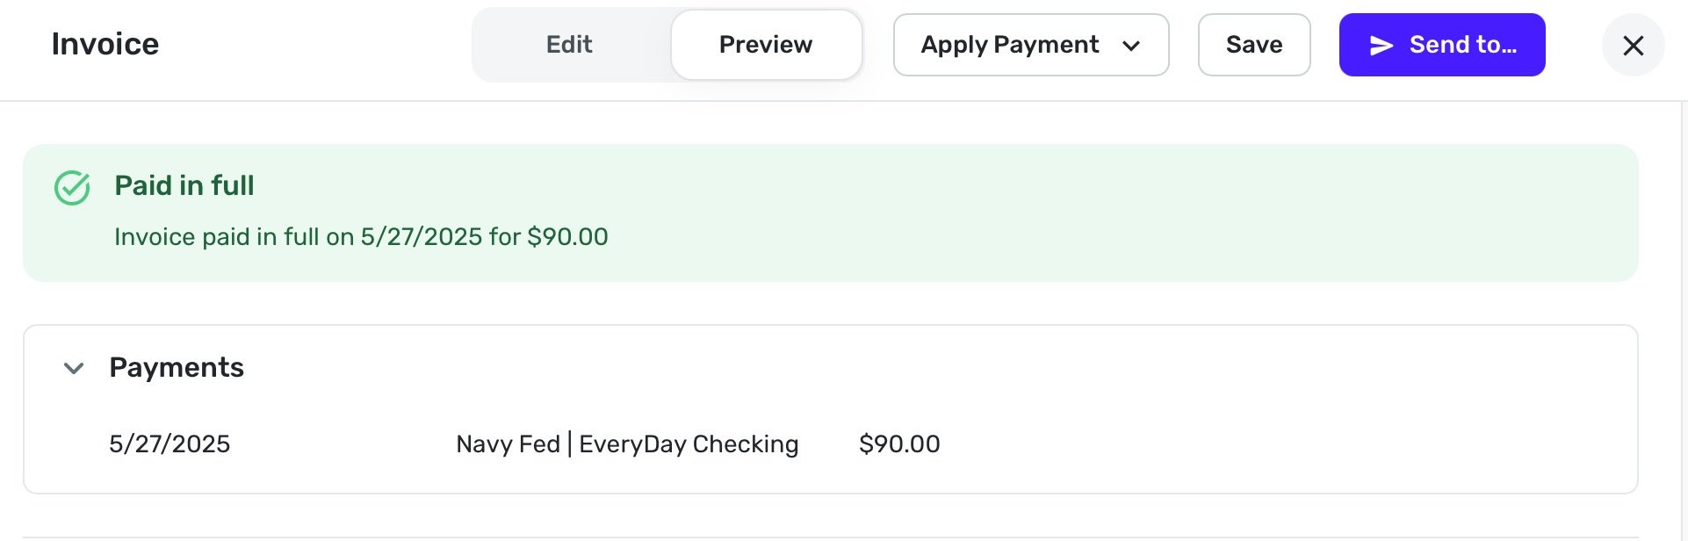Save the invoice
Screen dimensions: 1688x541
(1253, 45)
